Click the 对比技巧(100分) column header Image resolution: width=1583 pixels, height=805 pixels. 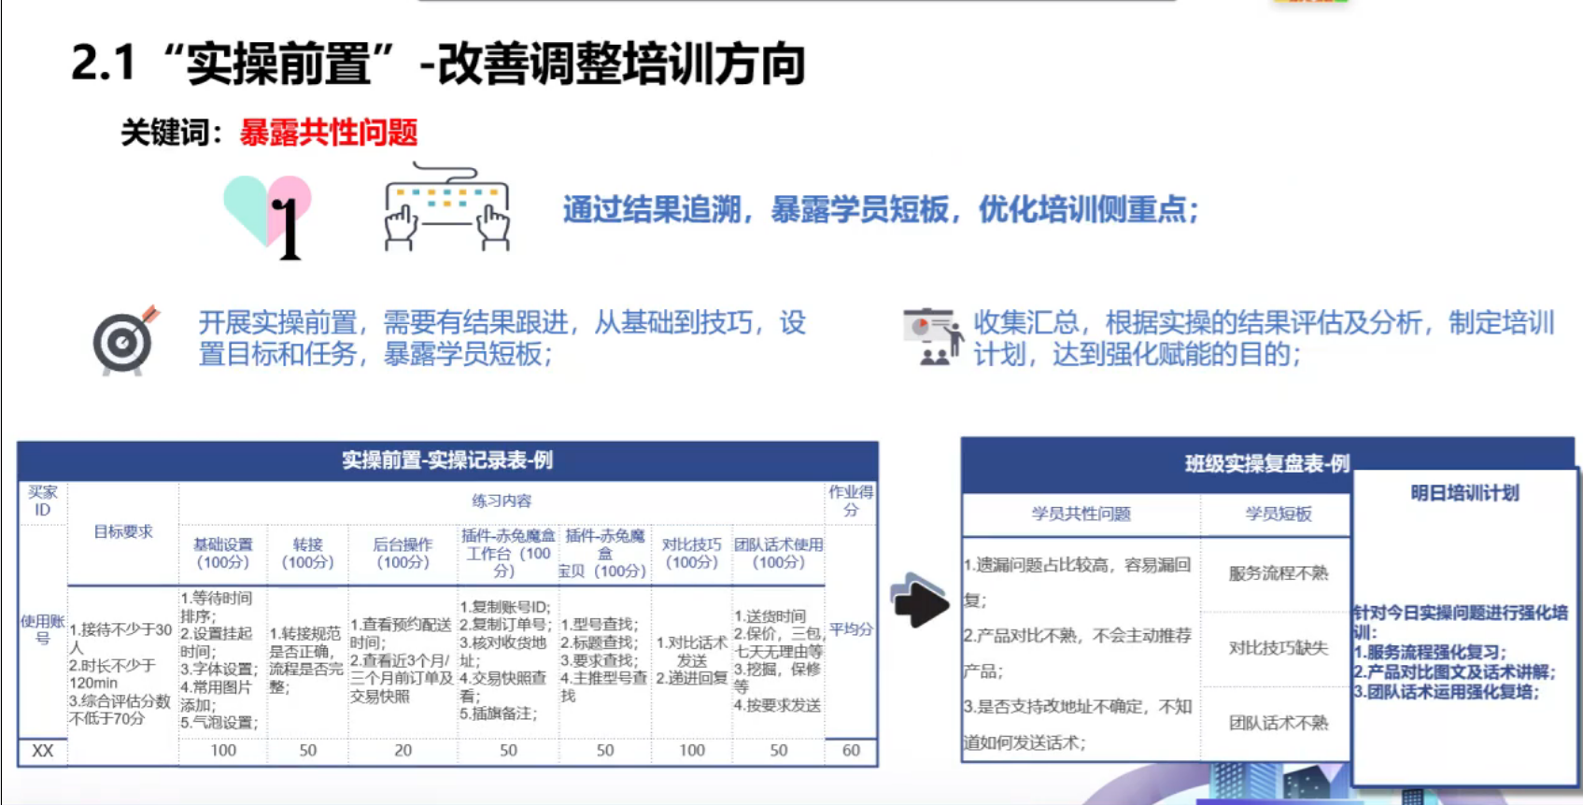coord(692,553)
